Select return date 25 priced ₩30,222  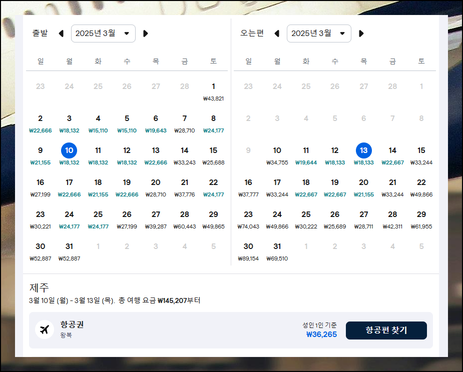tap(306, 220)
